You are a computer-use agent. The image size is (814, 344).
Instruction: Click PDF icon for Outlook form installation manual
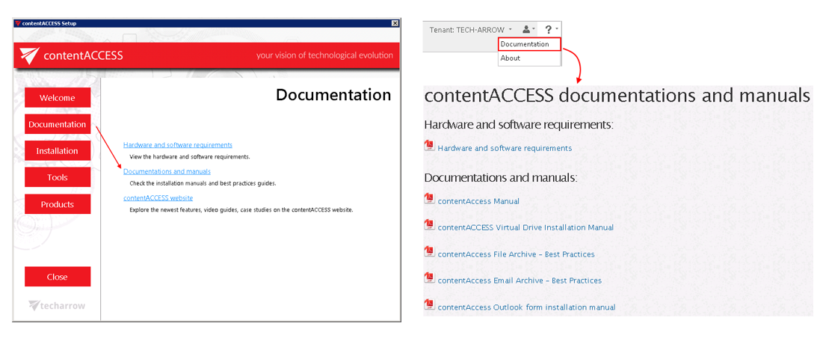coord(429,304)
